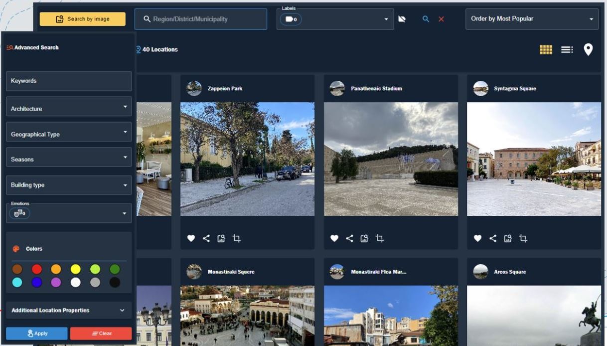Switch to map pin view

(x=588, y=49)
